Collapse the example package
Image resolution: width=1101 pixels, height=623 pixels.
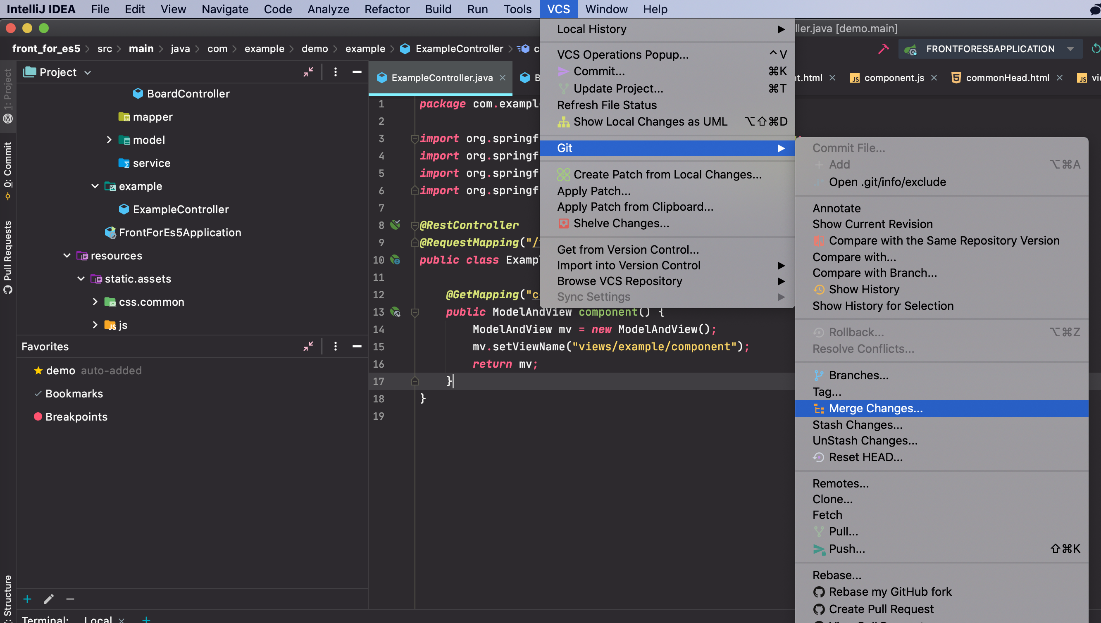(x=95, y=186)
